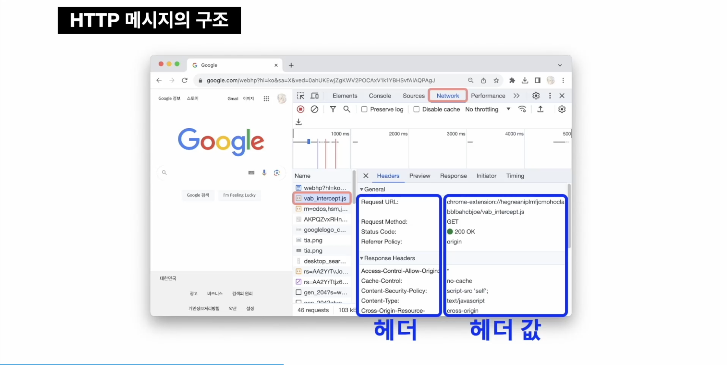The width and height of the screenshot is (727, 365).
Task: Collapse the General section
Action: coord(362,189)
